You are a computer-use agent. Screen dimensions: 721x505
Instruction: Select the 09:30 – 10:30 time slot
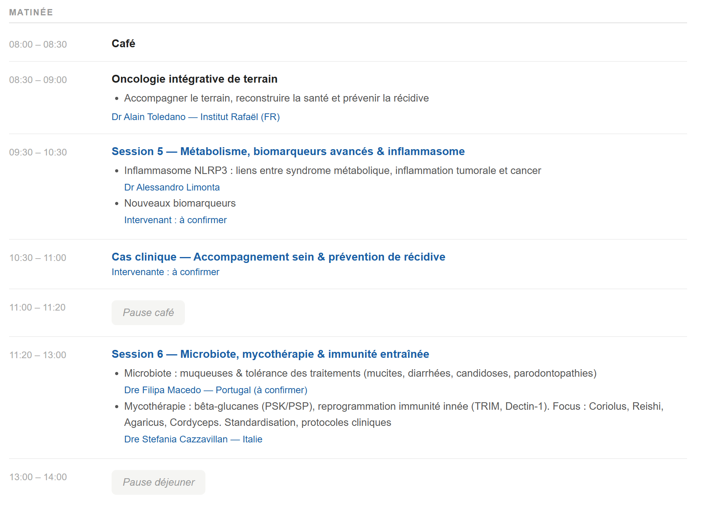click(38, 152)
